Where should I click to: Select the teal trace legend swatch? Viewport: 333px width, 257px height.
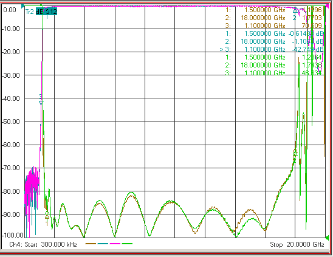103,244
